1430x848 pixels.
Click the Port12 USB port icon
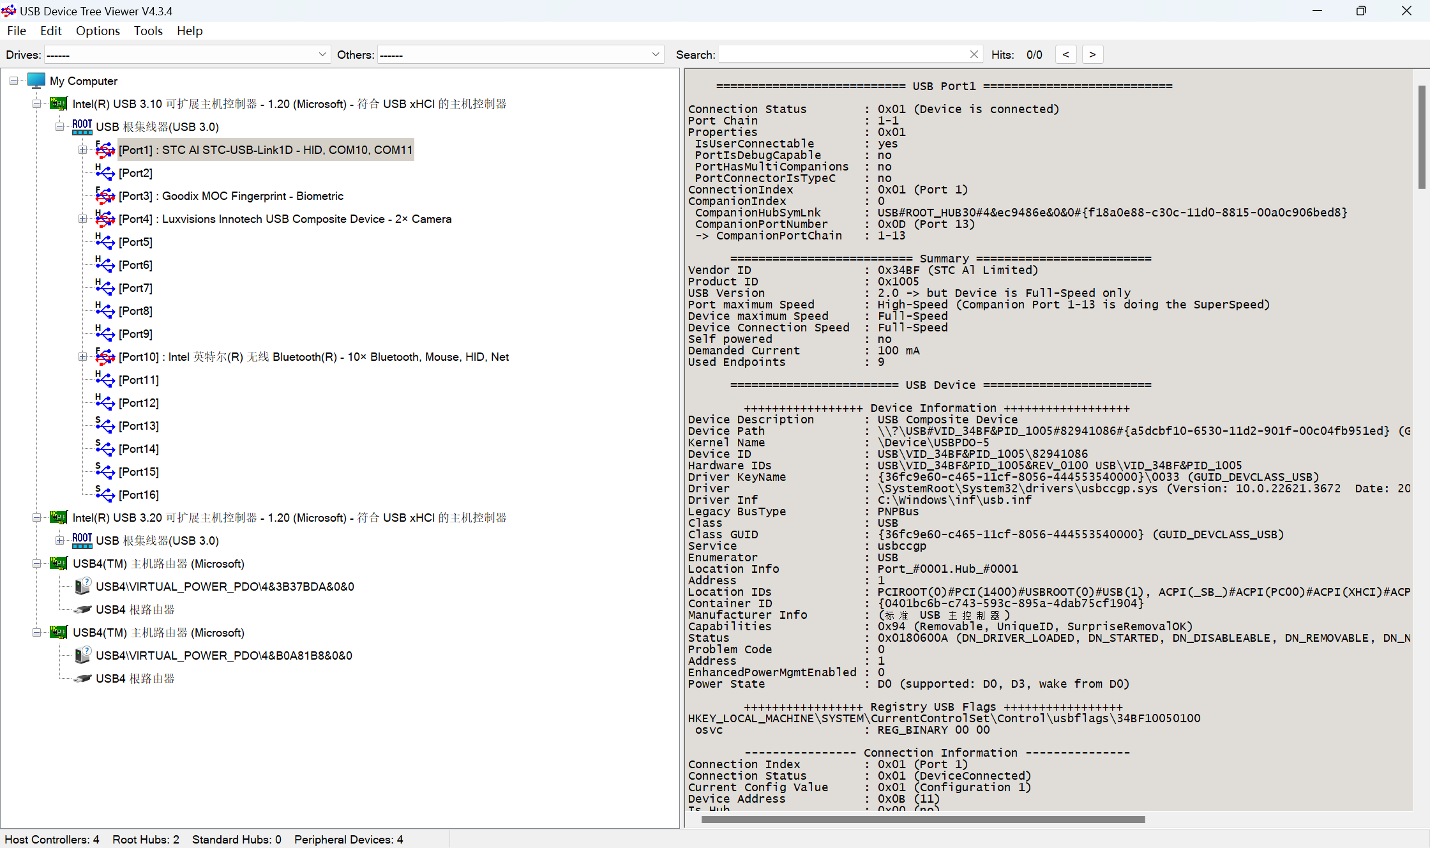click(105, 402)
